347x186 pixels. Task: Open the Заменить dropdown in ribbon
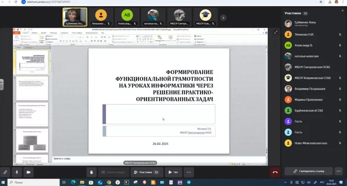click(199, 39)
